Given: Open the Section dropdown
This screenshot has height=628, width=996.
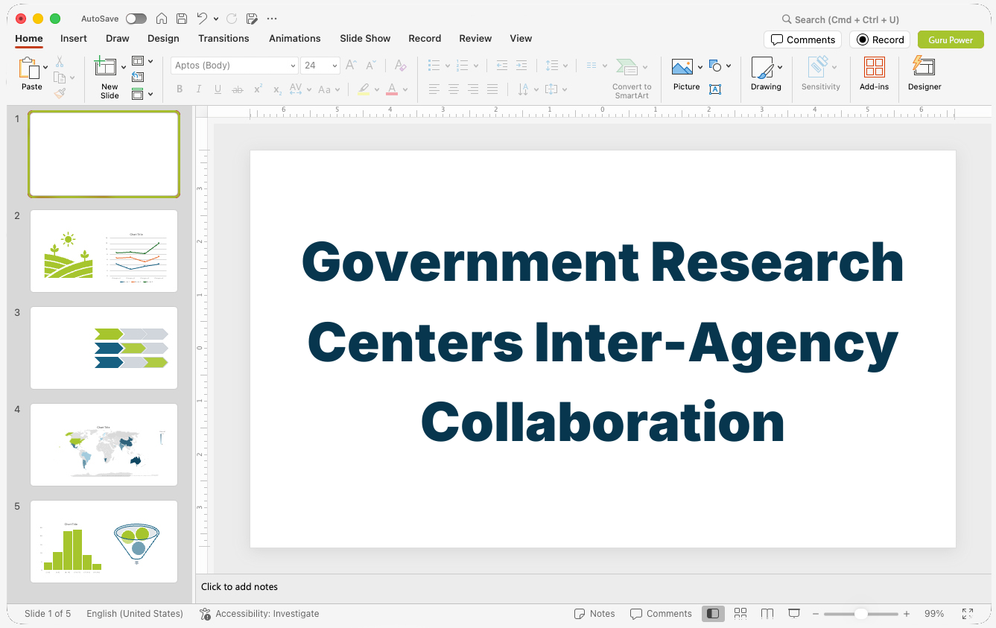Looking at the screenshot, I should pyautogui.click(x=142, y=94).
